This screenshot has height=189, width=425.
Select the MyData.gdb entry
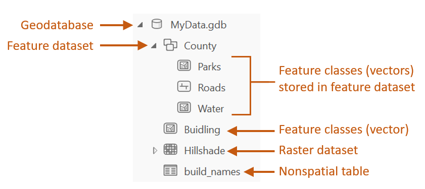pyautogui.click(x=199, y=25)
